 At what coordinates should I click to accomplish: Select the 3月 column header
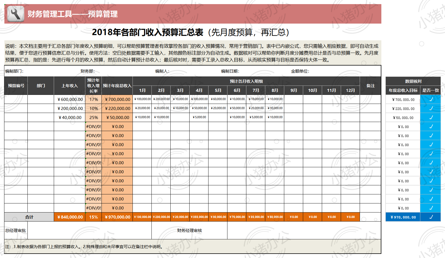click(180, 90)
